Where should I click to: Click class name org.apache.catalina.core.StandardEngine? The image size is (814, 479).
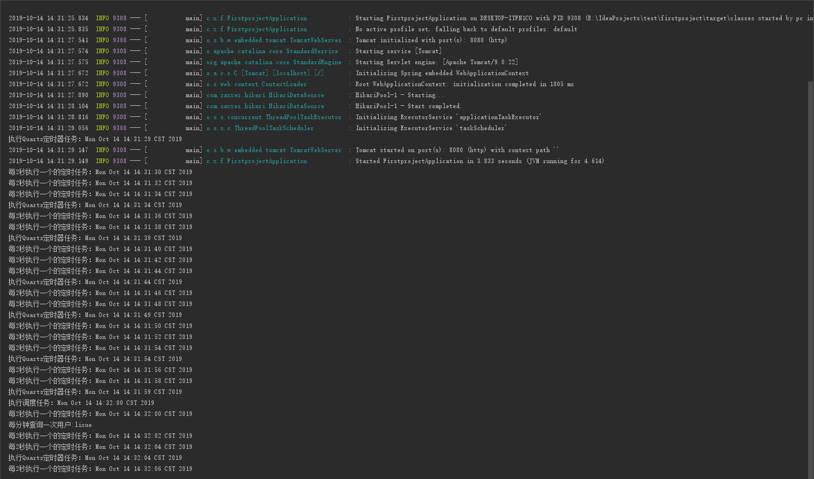(274, 62)
